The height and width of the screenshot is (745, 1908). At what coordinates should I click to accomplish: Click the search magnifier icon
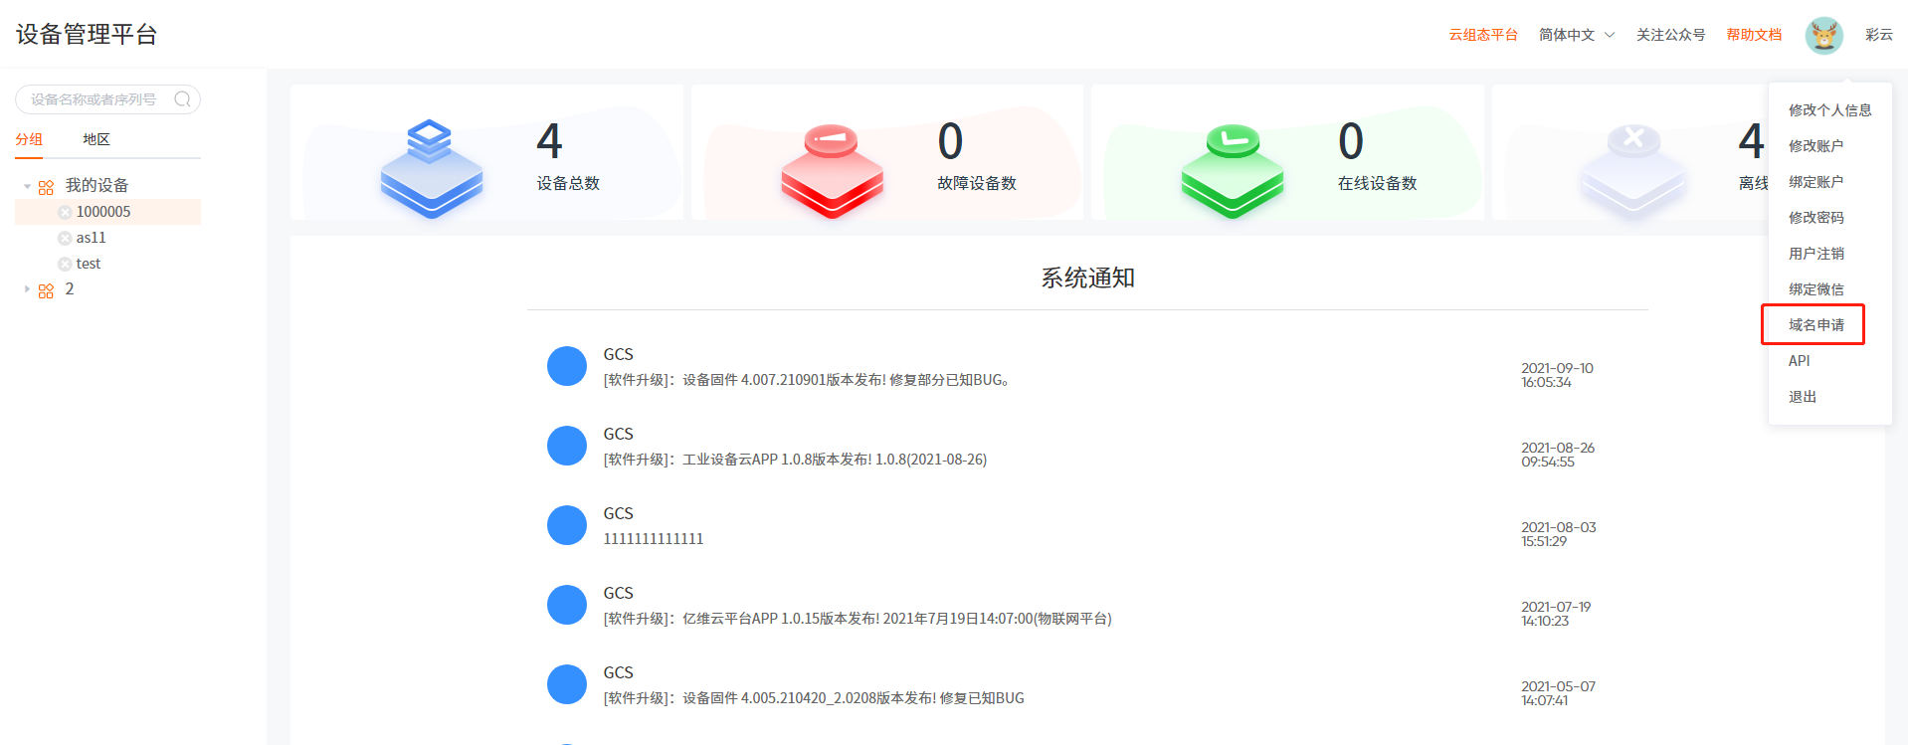click(x=182, y=99)
